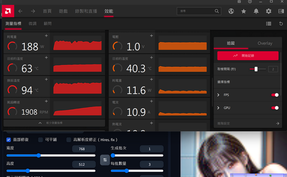Screen dimensions: 287x177
Task: Enable 高解析度修正 (Hires. fix) checkbox
Action: click(69, 140)
